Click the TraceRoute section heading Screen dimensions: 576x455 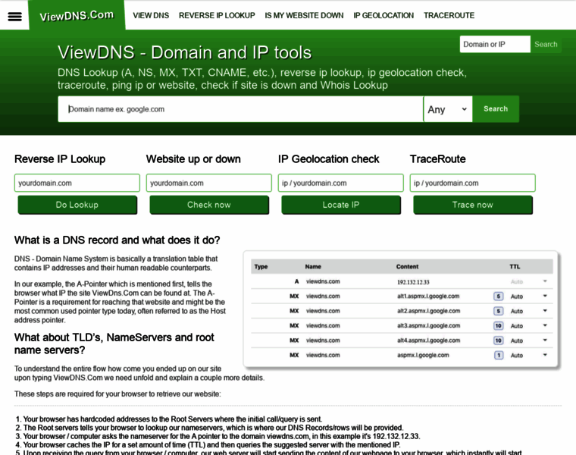(438, 159)
